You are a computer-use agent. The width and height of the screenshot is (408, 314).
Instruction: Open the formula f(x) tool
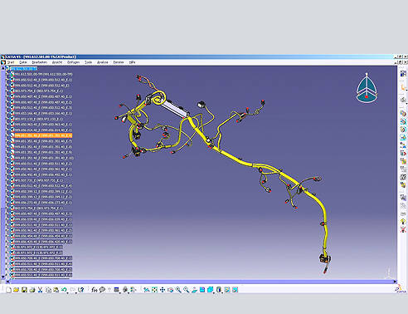coord(95,290)
